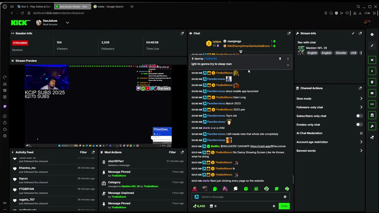Screen dimensions: 379x213
Task: Pop out the Chat panel
Action: (x=289, y=33)
